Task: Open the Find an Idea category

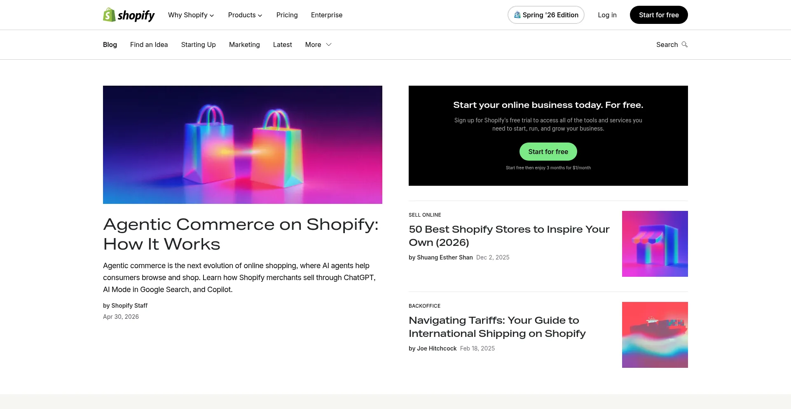Action: [x=149, y=44]
